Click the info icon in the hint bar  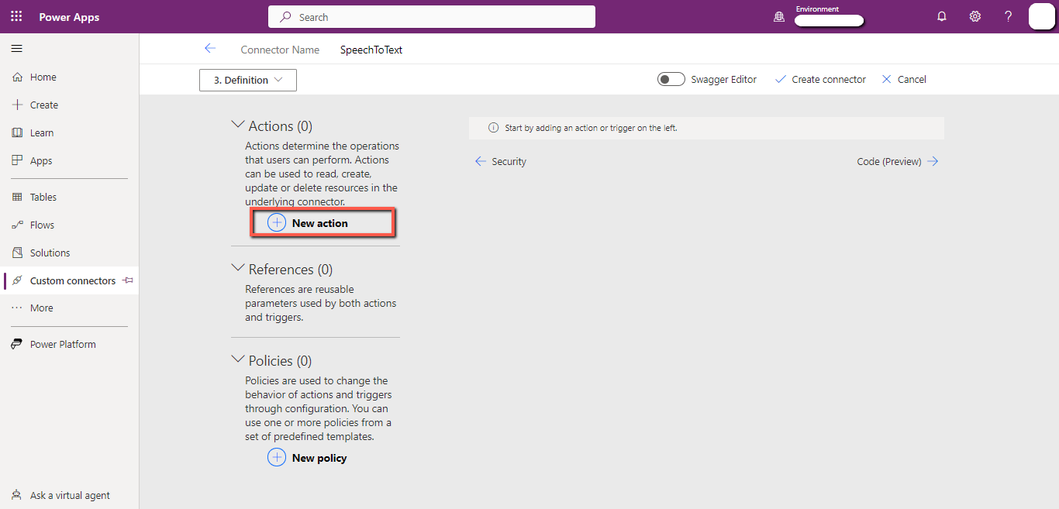[493, 128]
